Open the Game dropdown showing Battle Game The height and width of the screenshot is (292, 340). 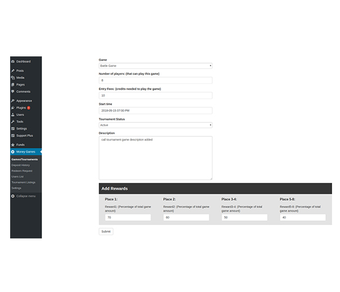coord(155,66)
